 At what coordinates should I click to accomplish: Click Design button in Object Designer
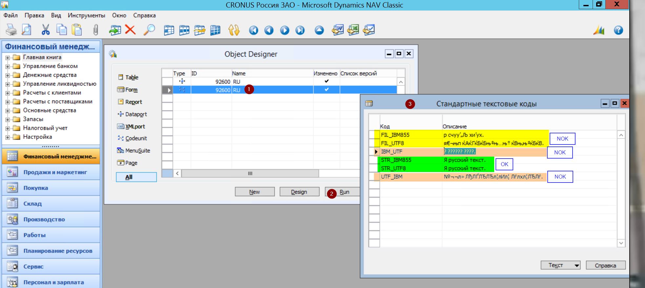(299, 192)
